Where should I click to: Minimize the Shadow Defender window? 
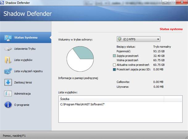pos(166,2)
